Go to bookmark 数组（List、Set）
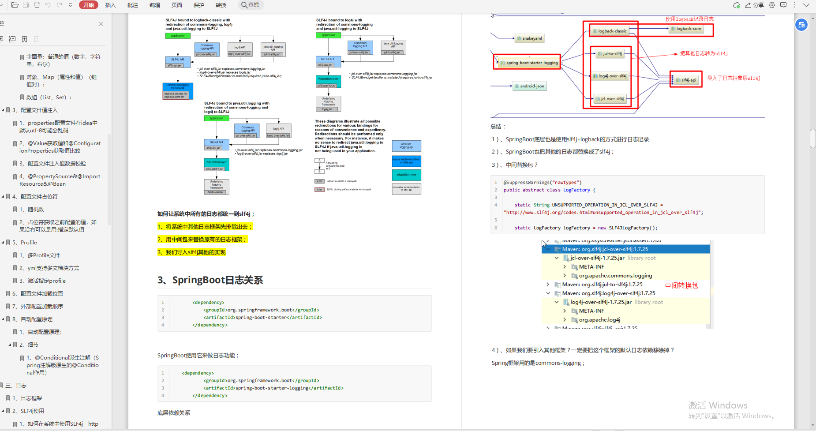The image size is (816, 431). 49,97
